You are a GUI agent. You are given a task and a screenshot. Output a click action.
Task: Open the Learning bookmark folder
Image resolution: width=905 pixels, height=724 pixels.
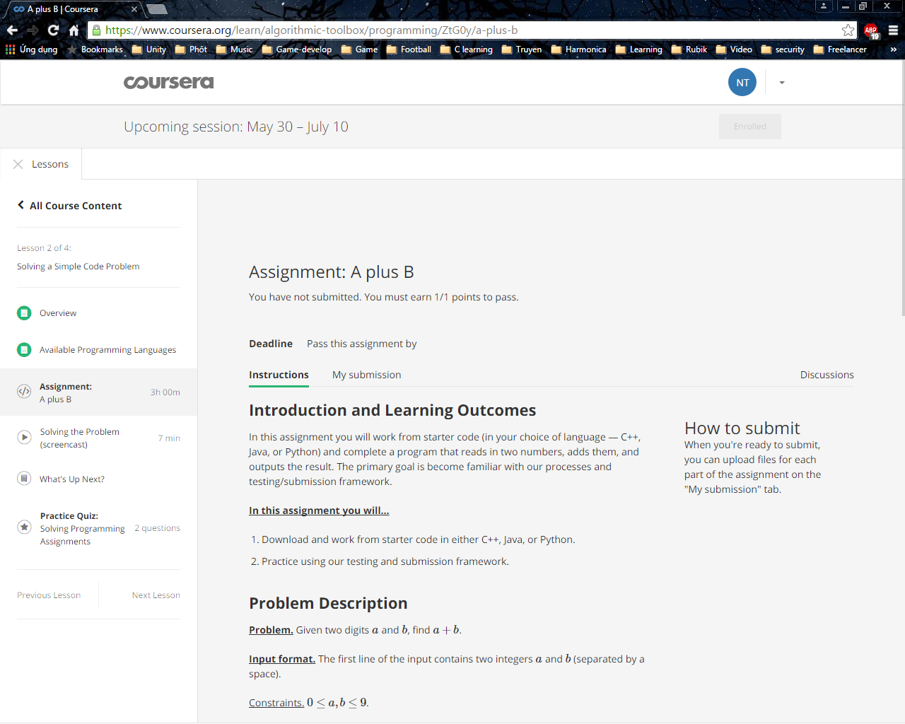coord(638,49)
